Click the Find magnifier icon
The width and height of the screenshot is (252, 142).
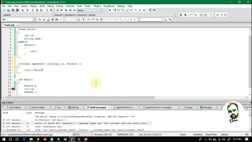point(47,10)
